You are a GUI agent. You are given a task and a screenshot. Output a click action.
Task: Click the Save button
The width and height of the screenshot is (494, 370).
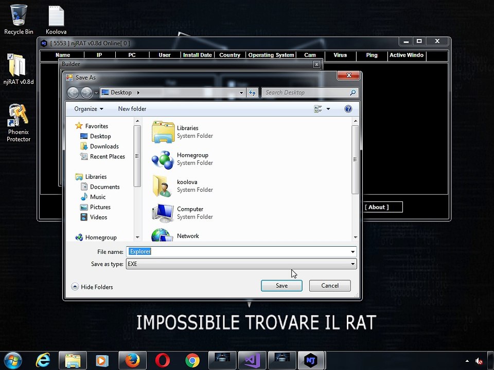point(281,286)
